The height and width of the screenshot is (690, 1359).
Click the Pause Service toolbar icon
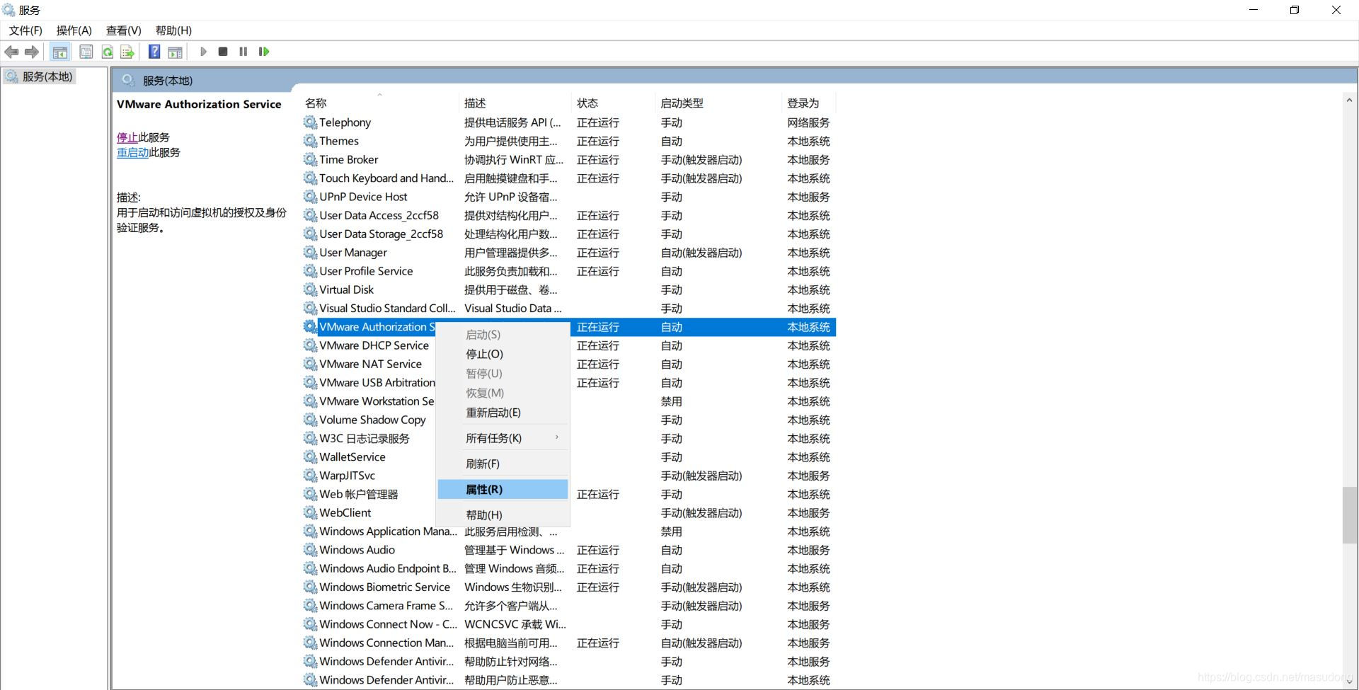pos(243,52)
